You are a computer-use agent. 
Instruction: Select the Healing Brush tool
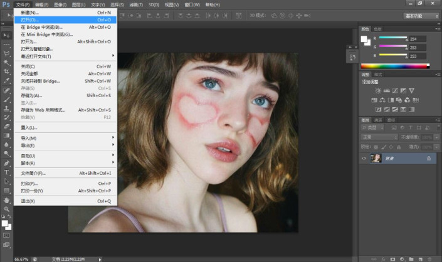(x=6, y=90)
